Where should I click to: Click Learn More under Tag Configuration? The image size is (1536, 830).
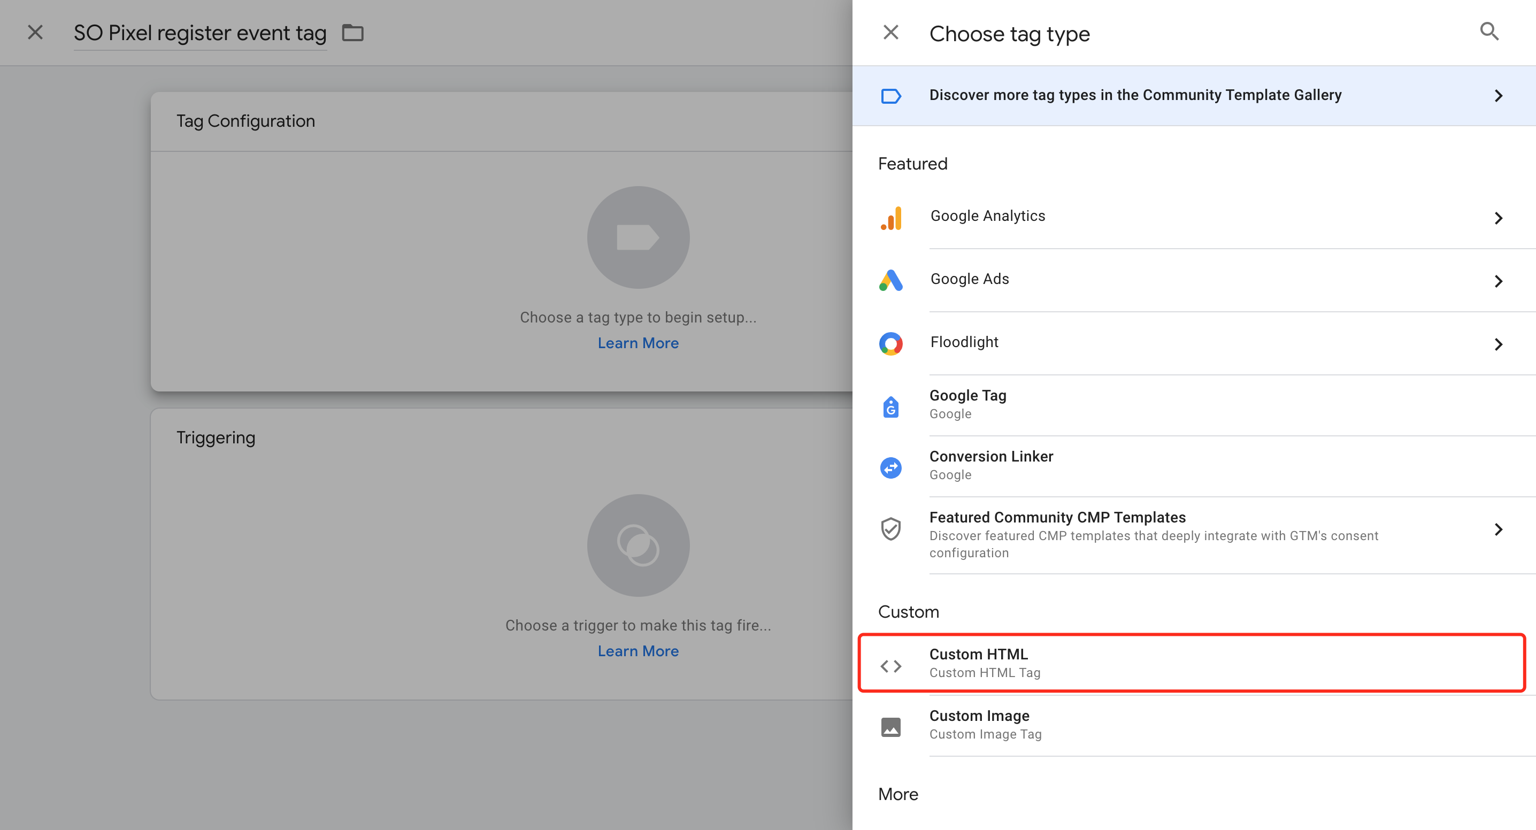click(x=638, y=343)
